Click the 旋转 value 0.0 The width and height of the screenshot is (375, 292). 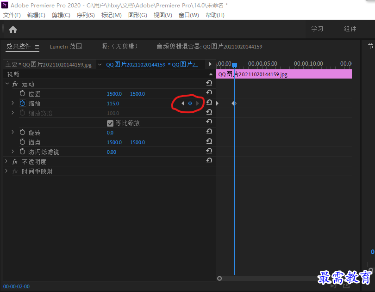[x=110, y=133]
